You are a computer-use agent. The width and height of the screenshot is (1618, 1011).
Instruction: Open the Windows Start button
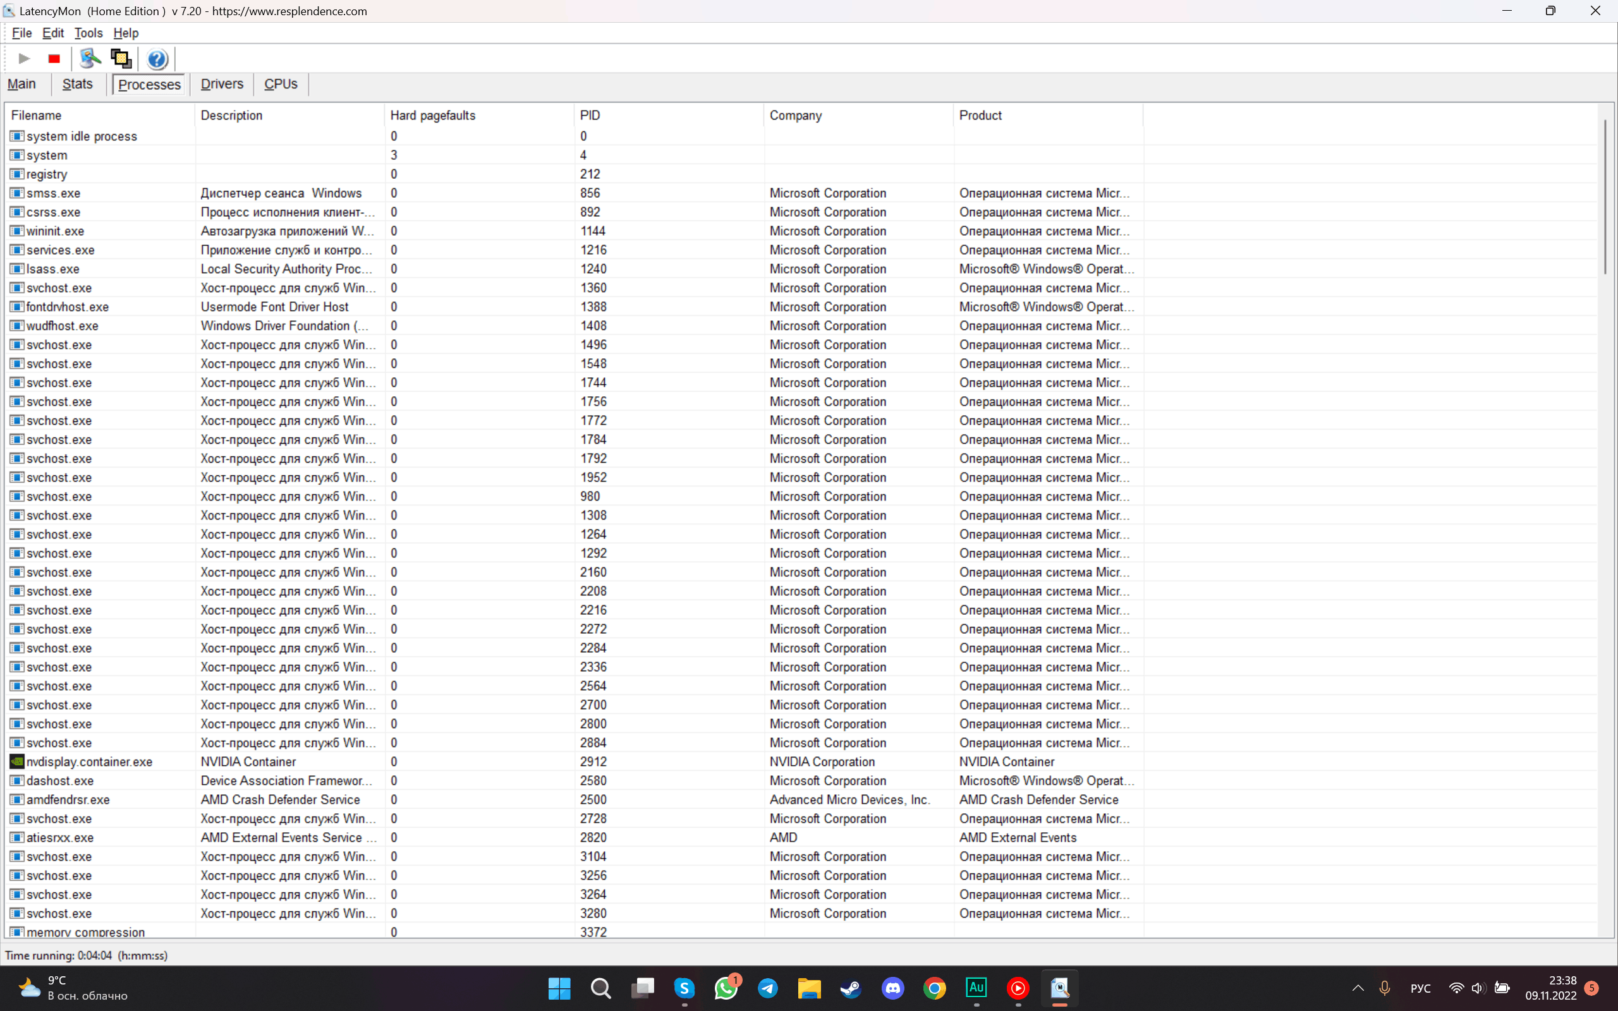(559, 988)
